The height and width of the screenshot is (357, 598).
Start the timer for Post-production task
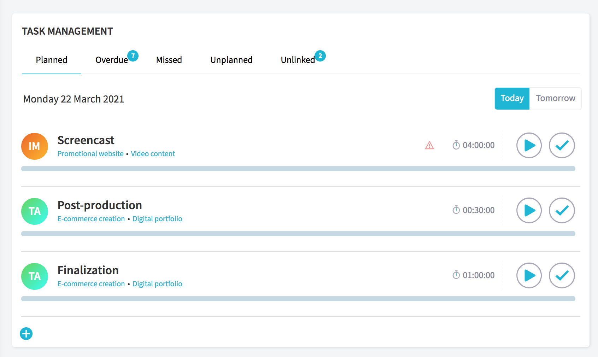pos(529,210)
